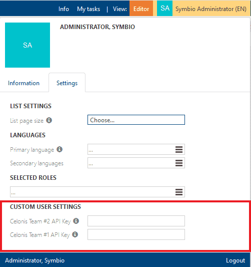
Task: Switch to the Information tab
Action: pos(23,83)
